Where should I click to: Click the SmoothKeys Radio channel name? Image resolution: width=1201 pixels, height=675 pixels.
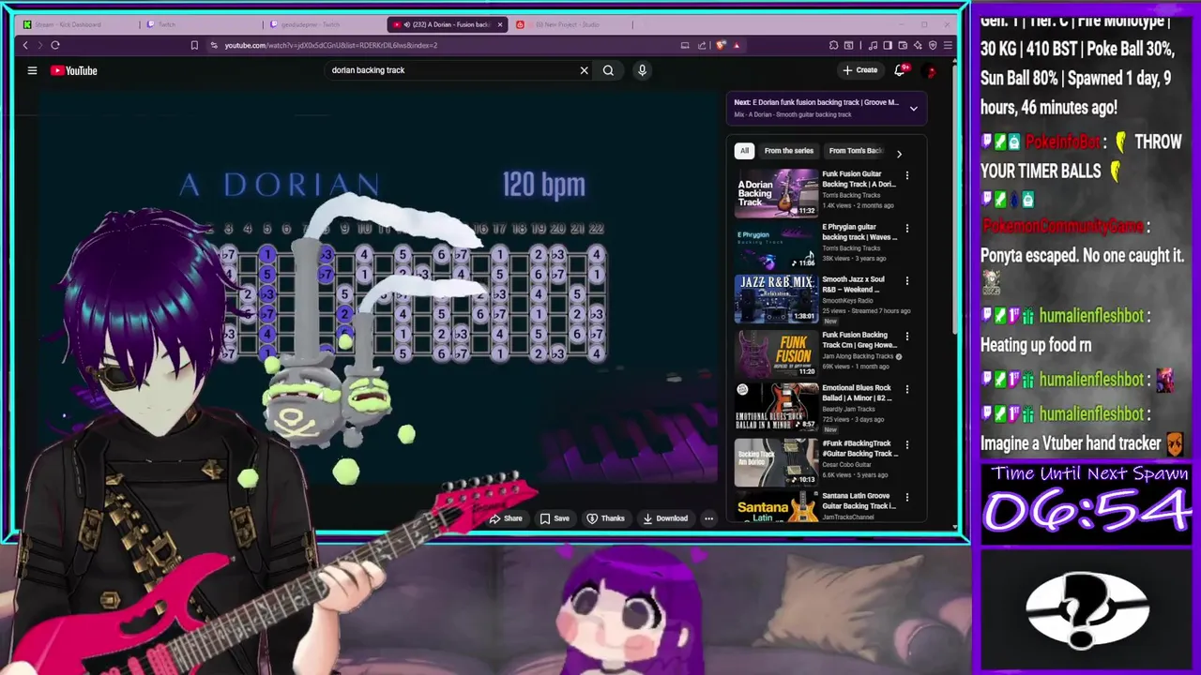click(847, 300)
